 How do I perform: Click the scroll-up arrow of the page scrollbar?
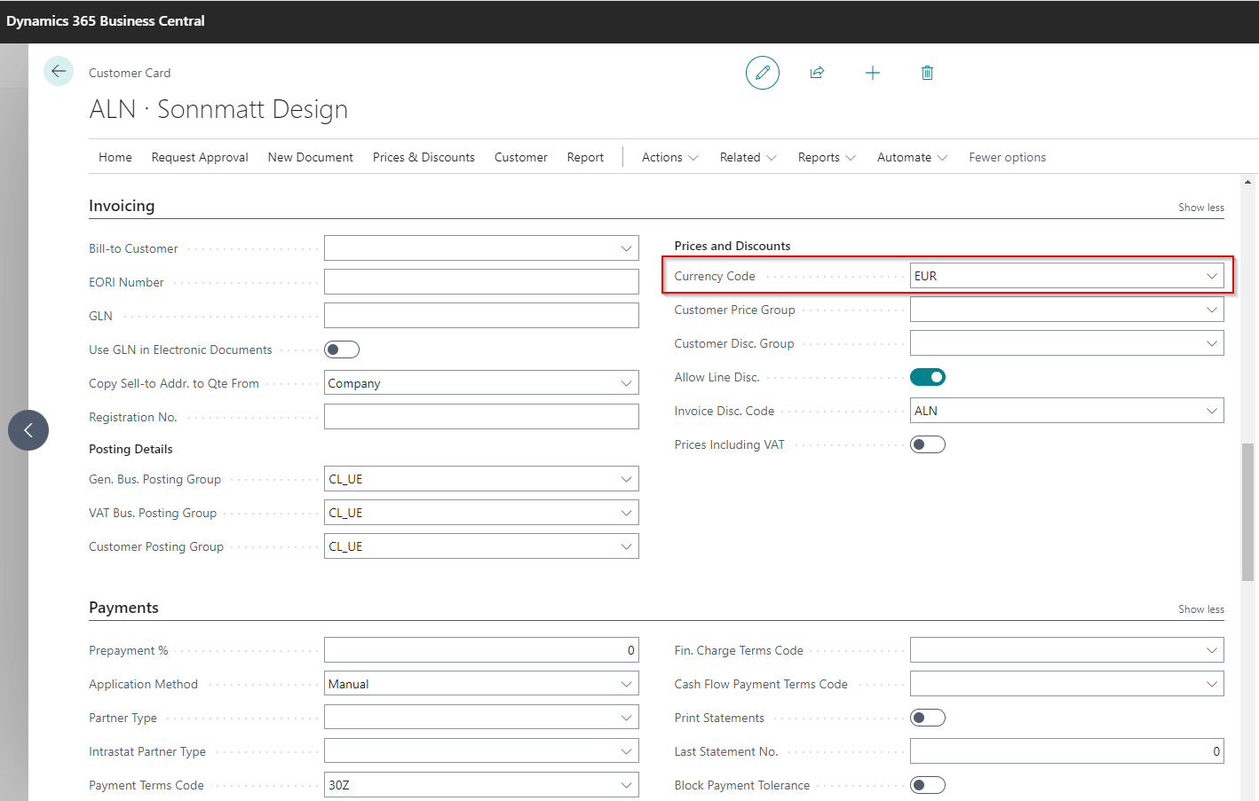pos(1248,182)
